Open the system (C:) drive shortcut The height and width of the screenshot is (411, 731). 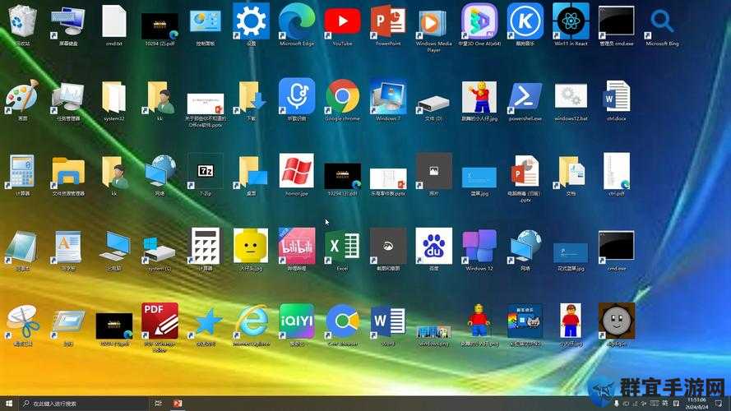pos(160,249)
